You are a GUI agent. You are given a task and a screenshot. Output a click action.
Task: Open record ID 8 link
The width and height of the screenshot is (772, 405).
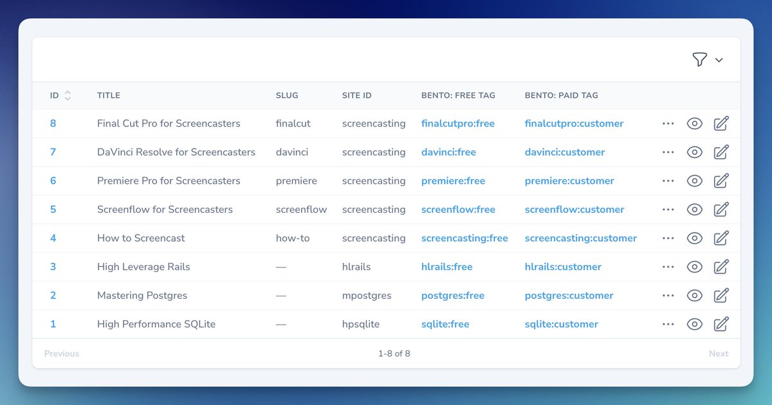pos(53,123)
